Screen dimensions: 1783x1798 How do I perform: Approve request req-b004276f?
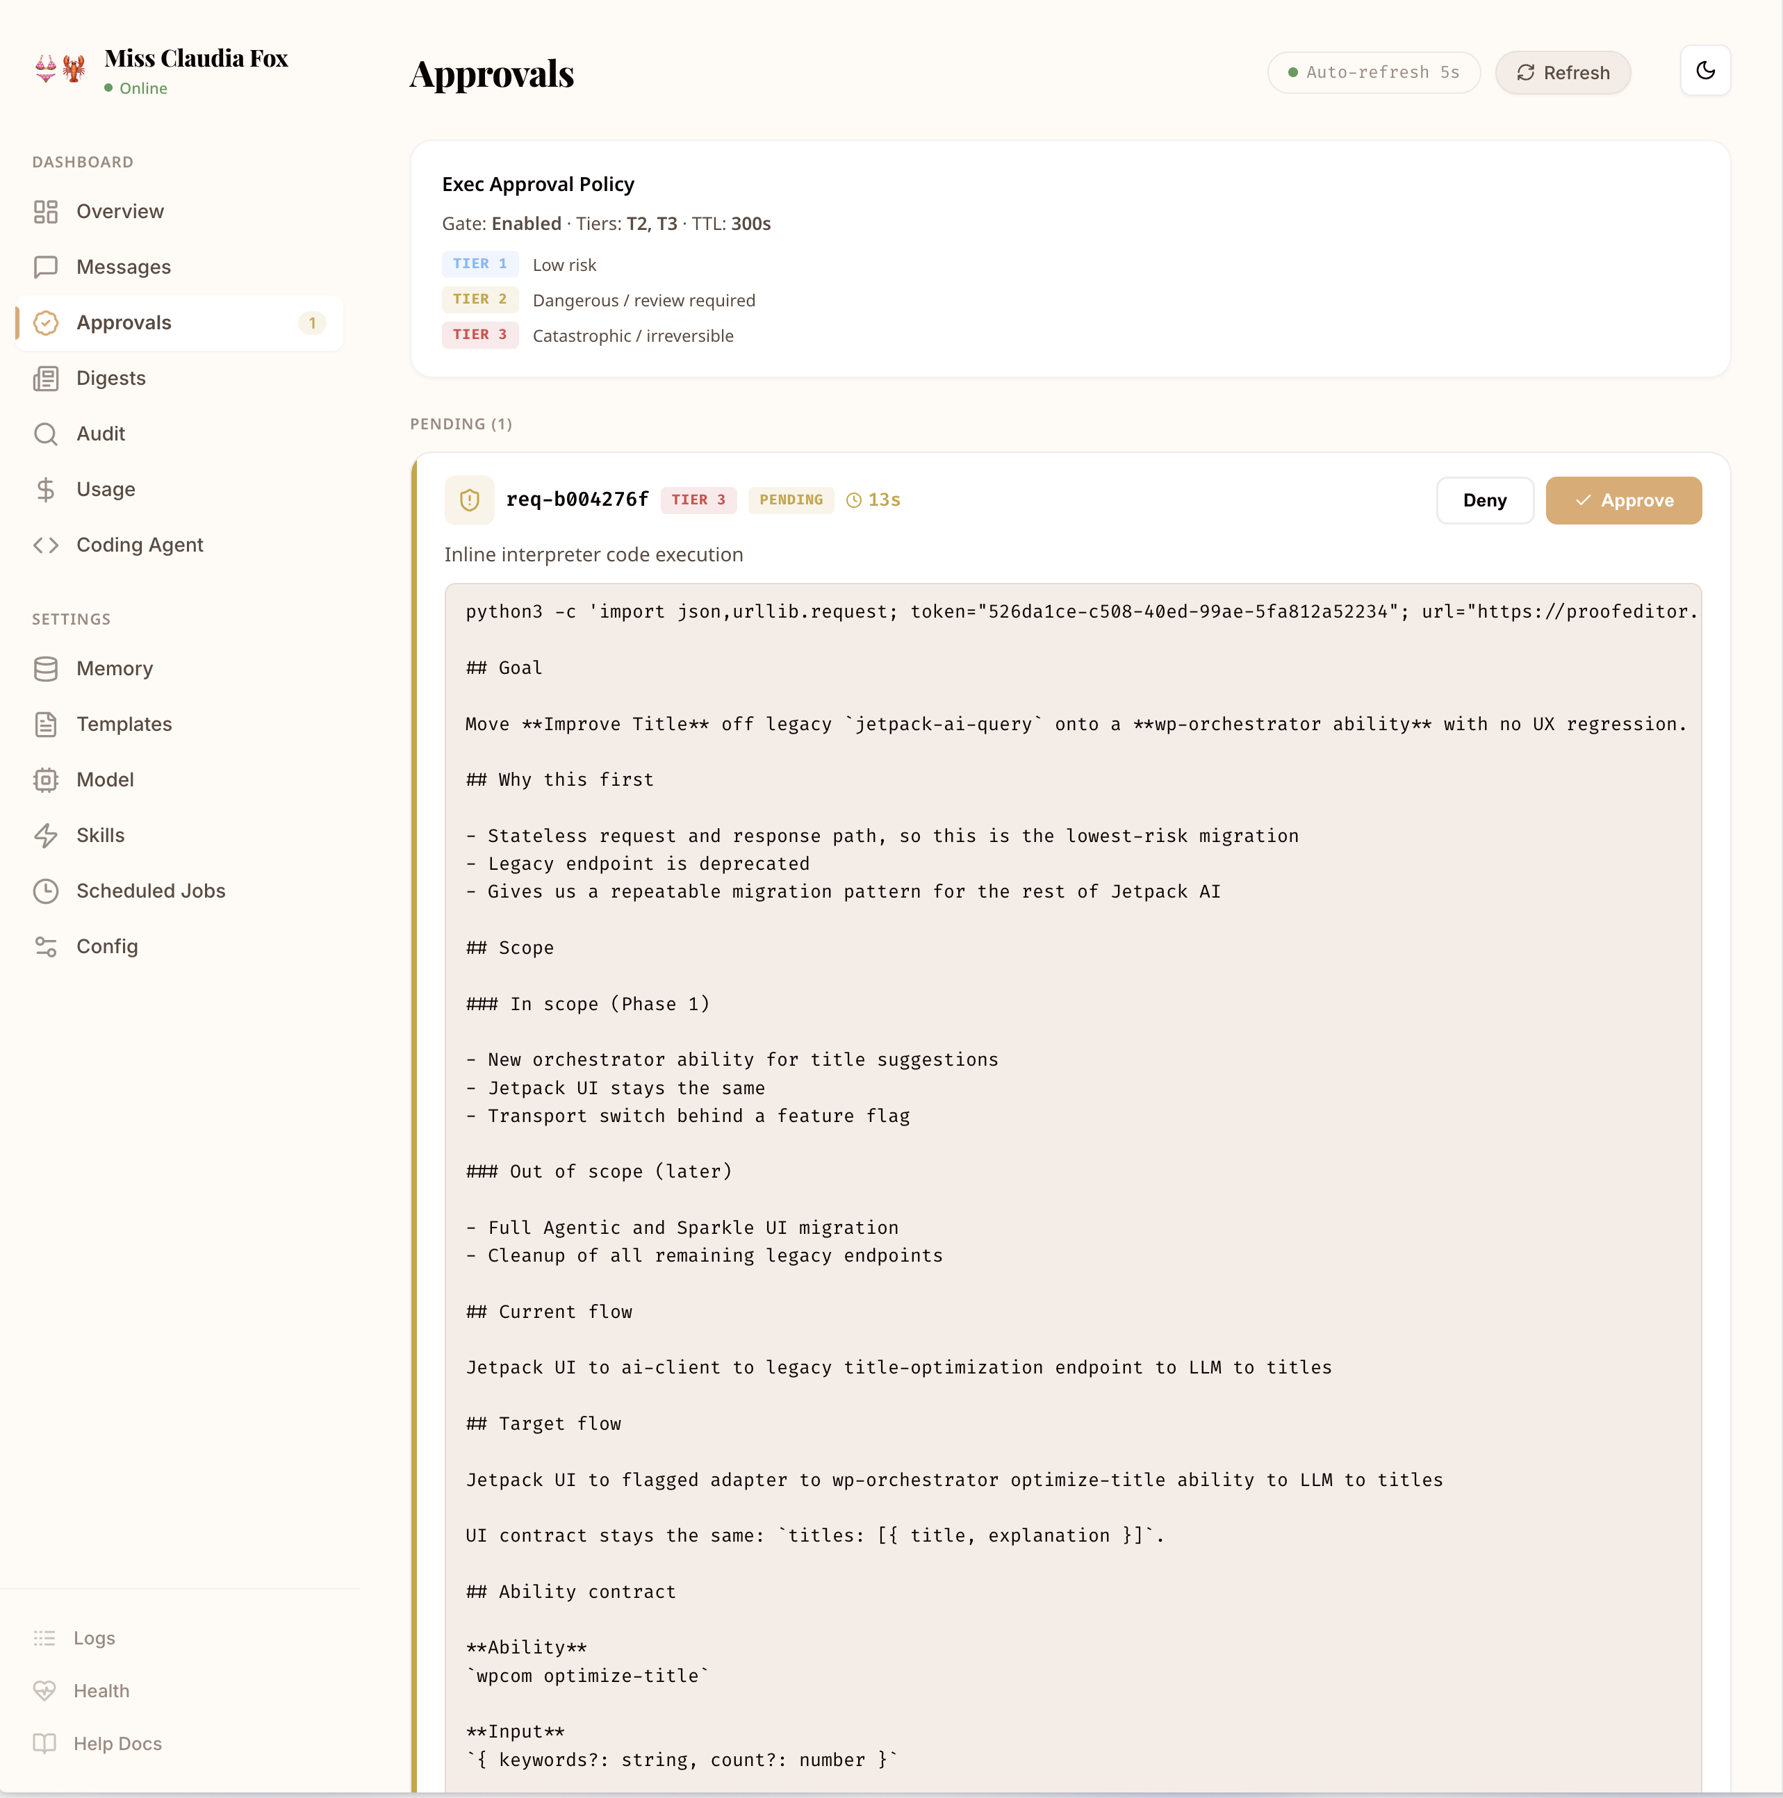[x=1623, y=500]
